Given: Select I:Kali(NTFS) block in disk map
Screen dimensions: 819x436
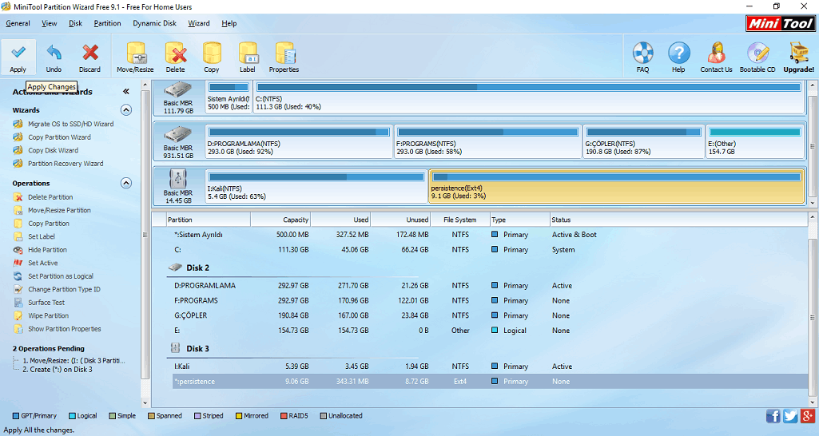Looking at the screenshot, I should (316, 186).
